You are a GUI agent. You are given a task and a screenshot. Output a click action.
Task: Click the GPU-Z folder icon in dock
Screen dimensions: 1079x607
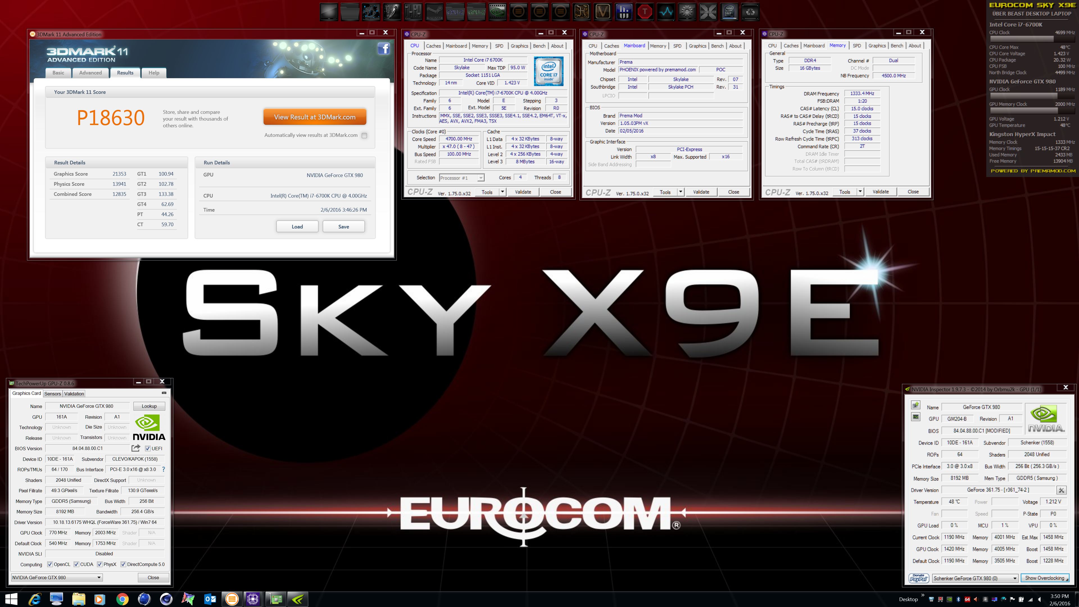pyautogui.click(x=476, y=12)
